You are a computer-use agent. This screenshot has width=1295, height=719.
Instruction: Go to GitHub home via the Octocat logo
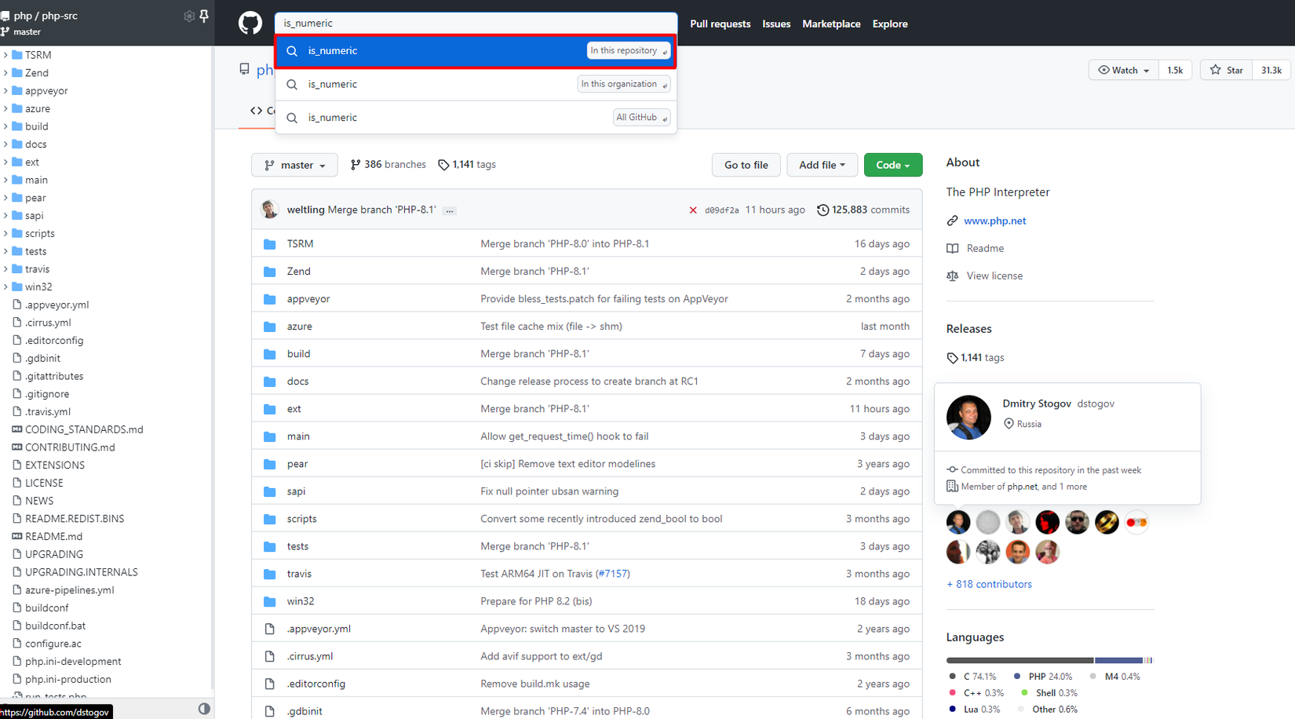(x=250, y=23)
